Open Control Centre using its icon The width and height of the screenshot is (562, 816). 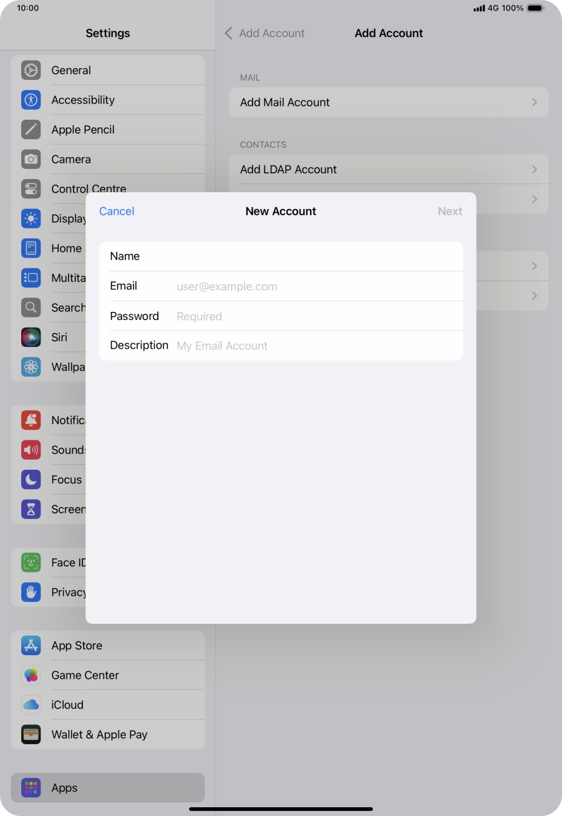tap(31, 188)
